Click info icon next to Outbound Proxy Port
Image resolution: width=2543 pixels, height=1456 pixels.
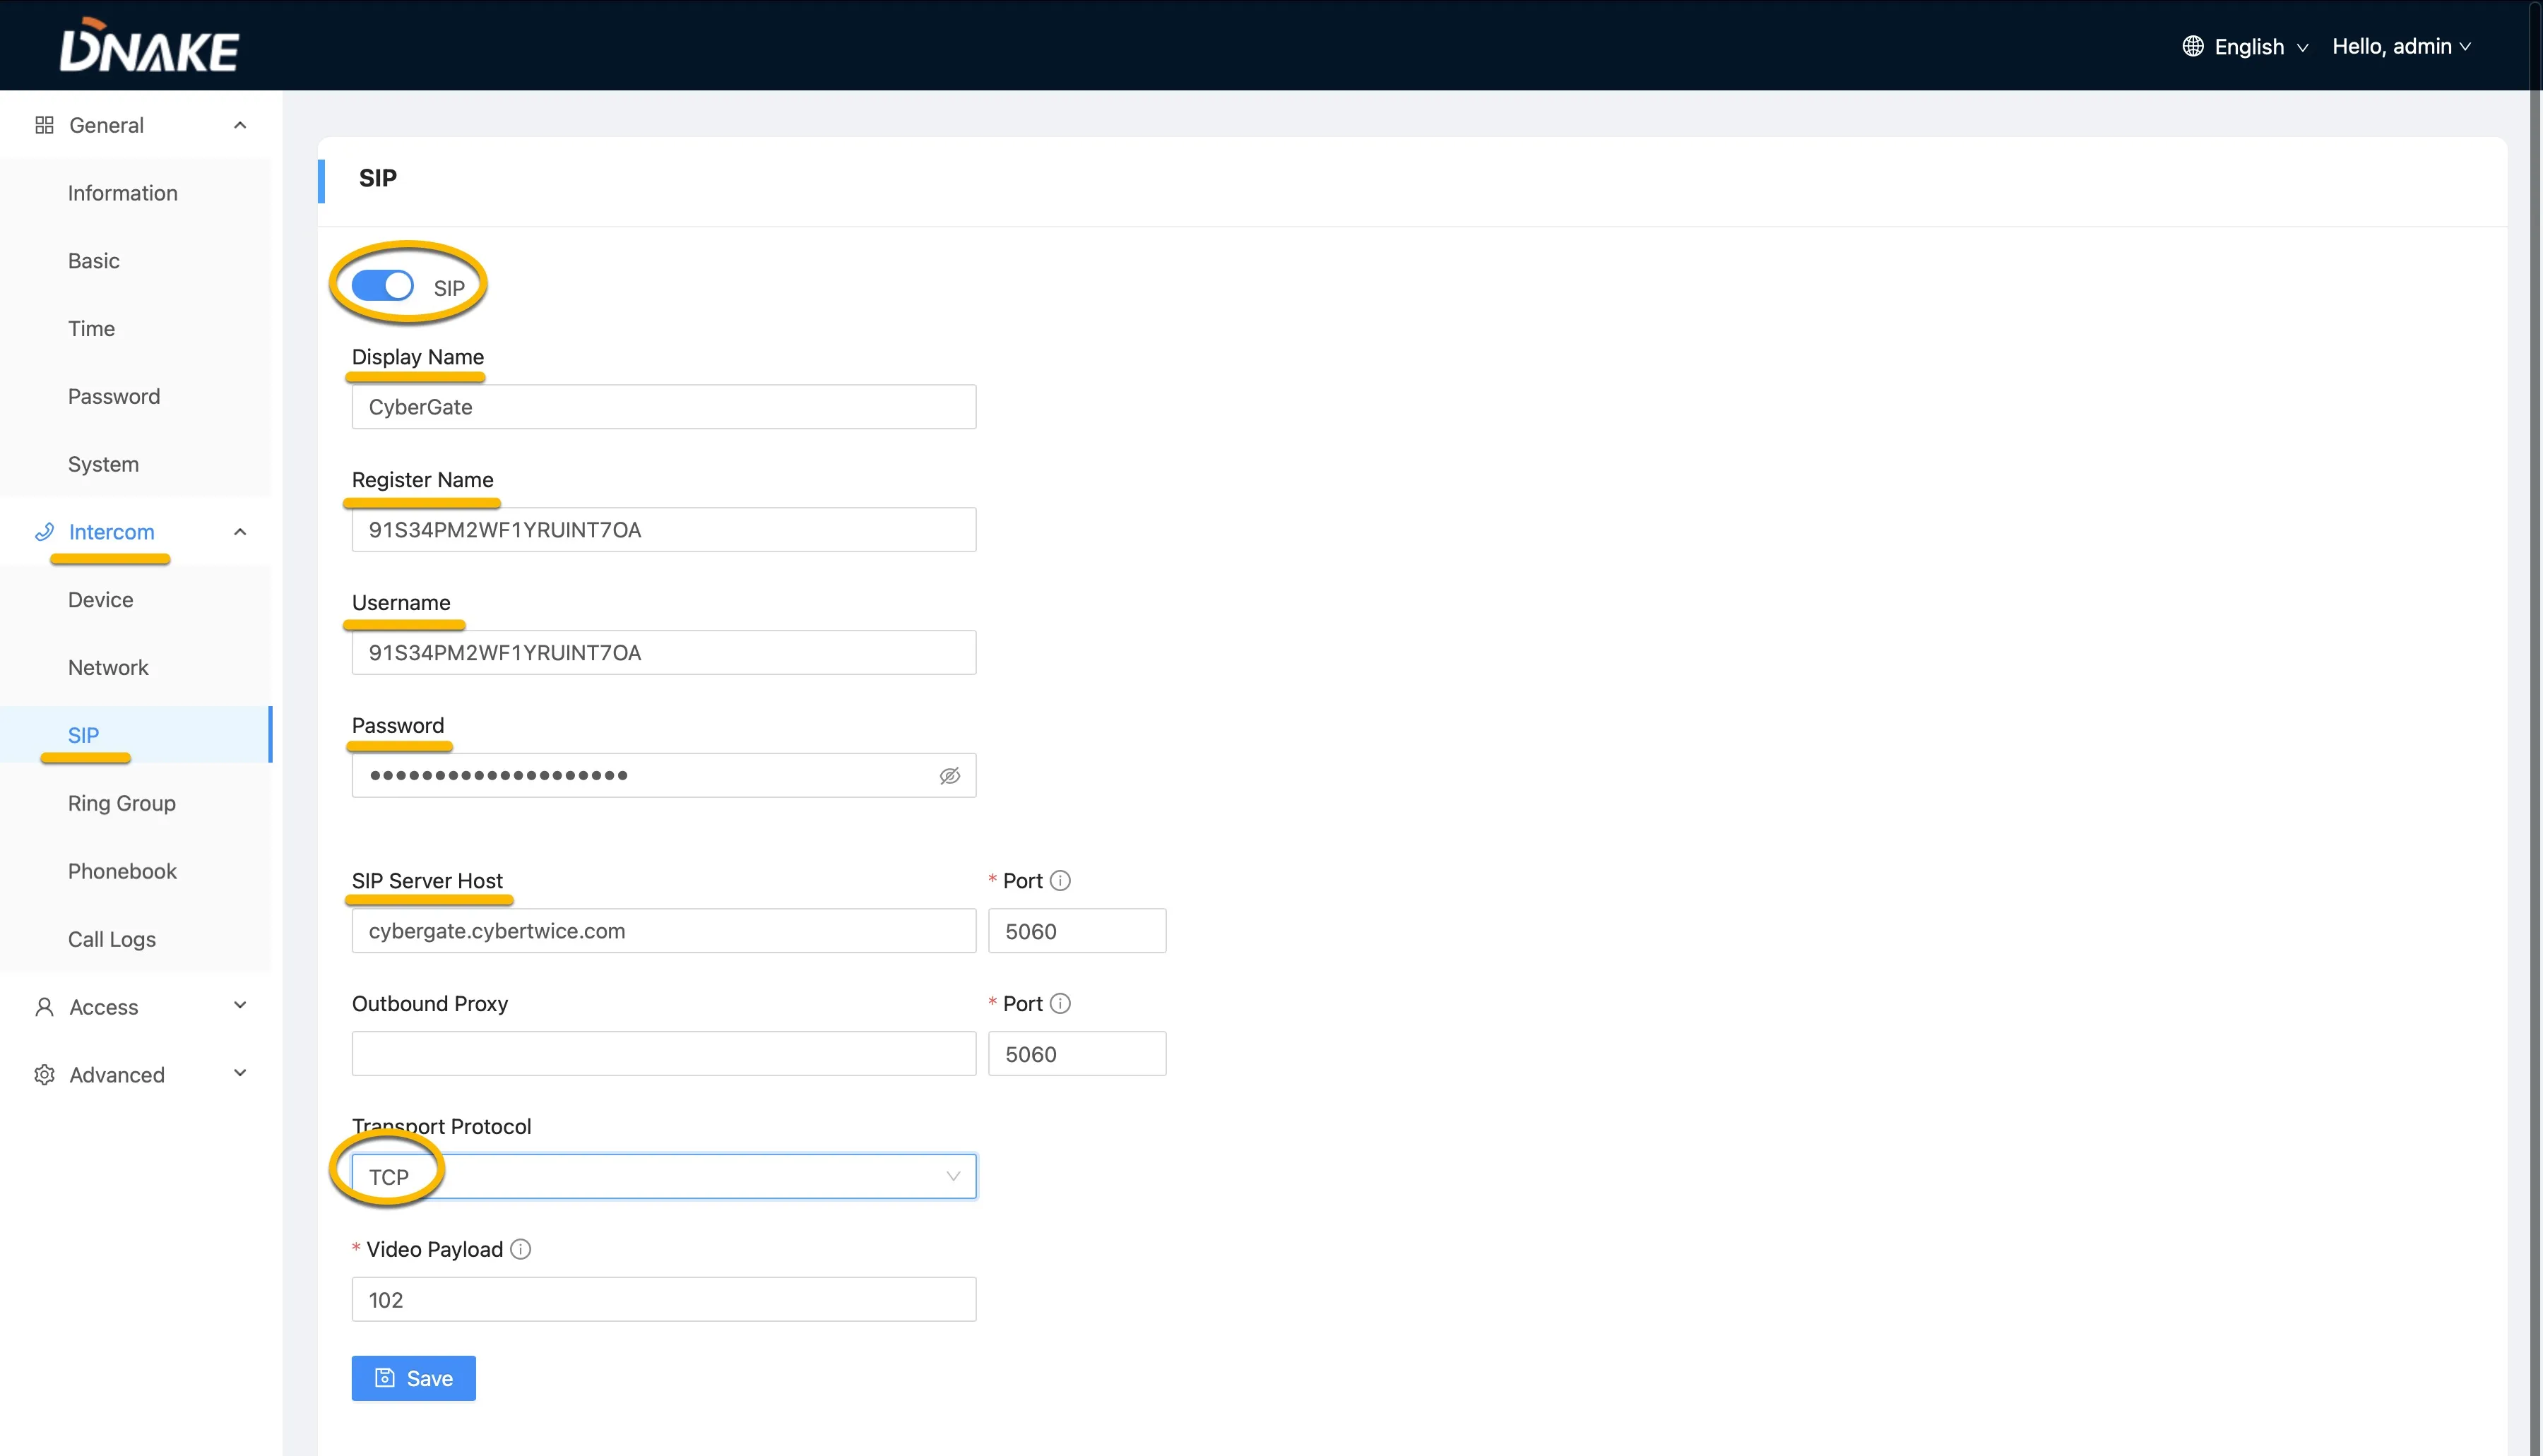pos(1060,1004)
